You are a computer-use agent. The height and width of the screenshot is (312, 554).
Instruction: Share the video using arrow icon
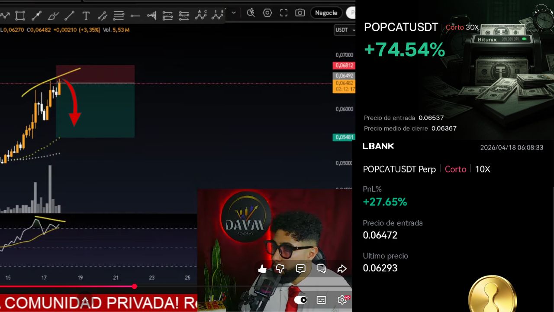click(342, 269)
